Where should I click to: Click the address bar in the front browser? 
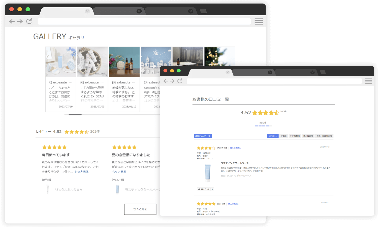point(274,81)
